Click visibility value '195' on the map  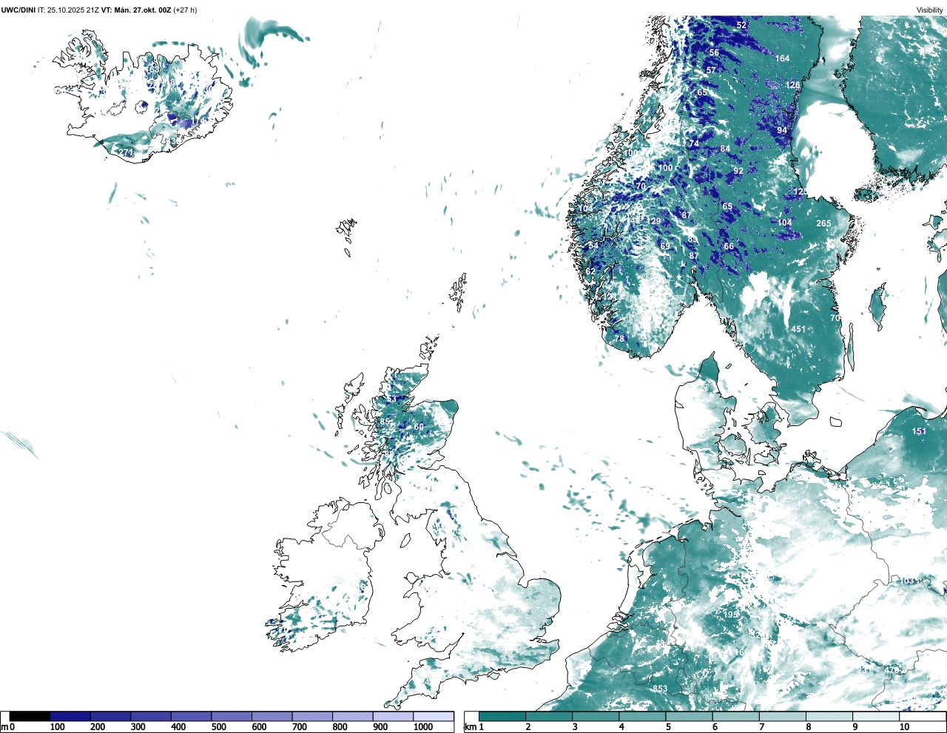coord(731,615)
